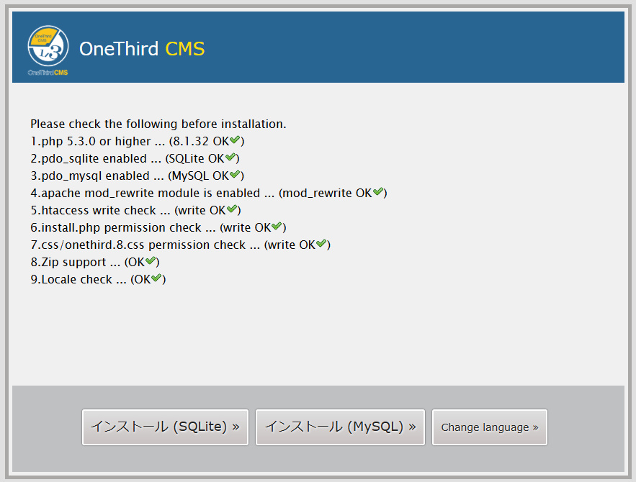
Task: Click the checkmark next to Locale check
Action: tap(157, 279)
